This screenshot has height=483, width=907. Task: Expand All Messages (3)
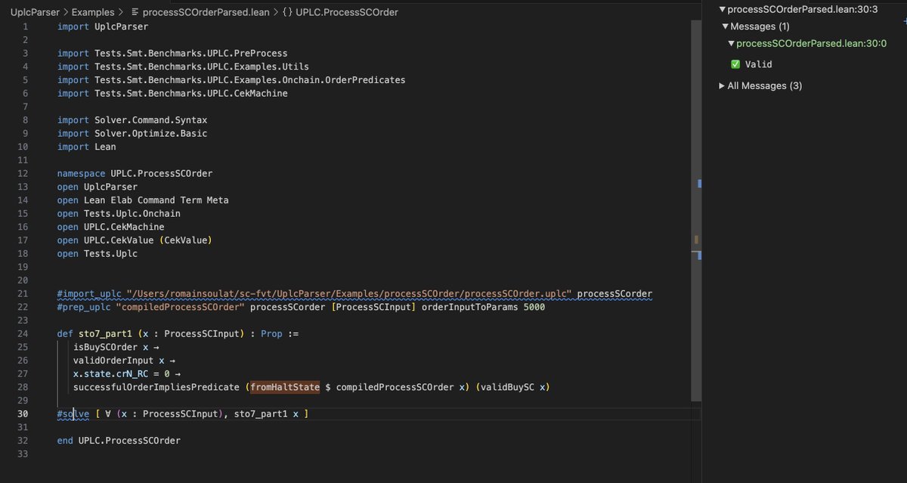[722, 85]
